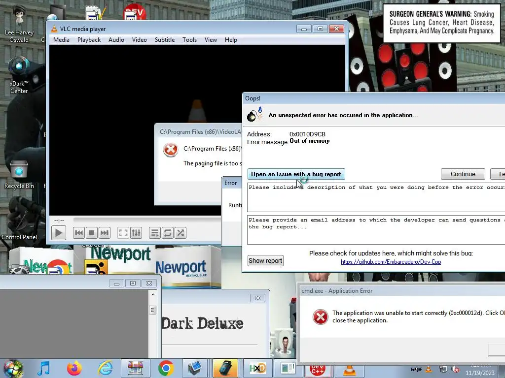The image size is (505, 378).
Task: Open VLC Playback menu
Action: (89, 40)
